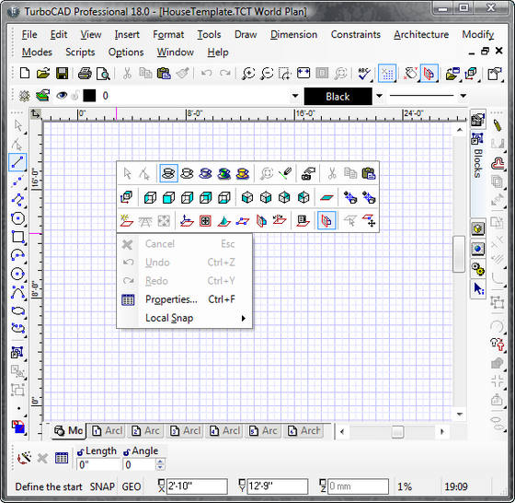Open the Design Director layers stack icon
Image resolution: width=515 pixels, height=503 pixels.
pos(42,96)
